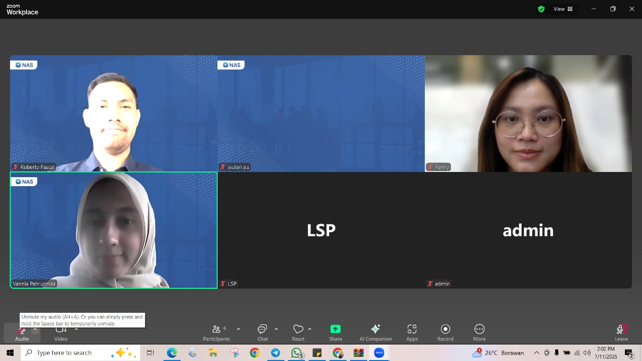Expand the Video settings arrow

[76, 329]
